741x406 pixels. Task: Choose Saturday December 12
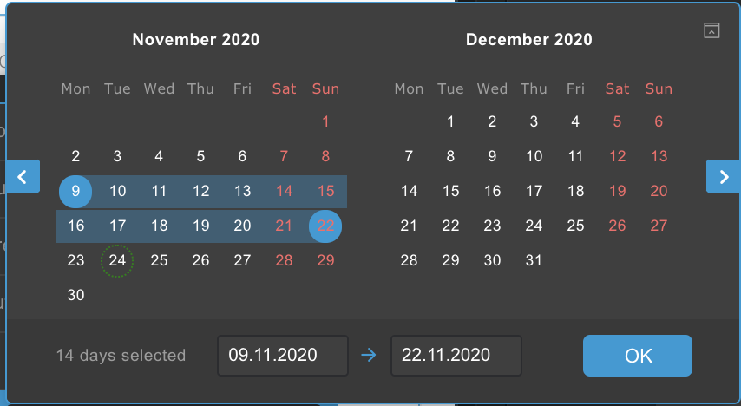(617, 156)
